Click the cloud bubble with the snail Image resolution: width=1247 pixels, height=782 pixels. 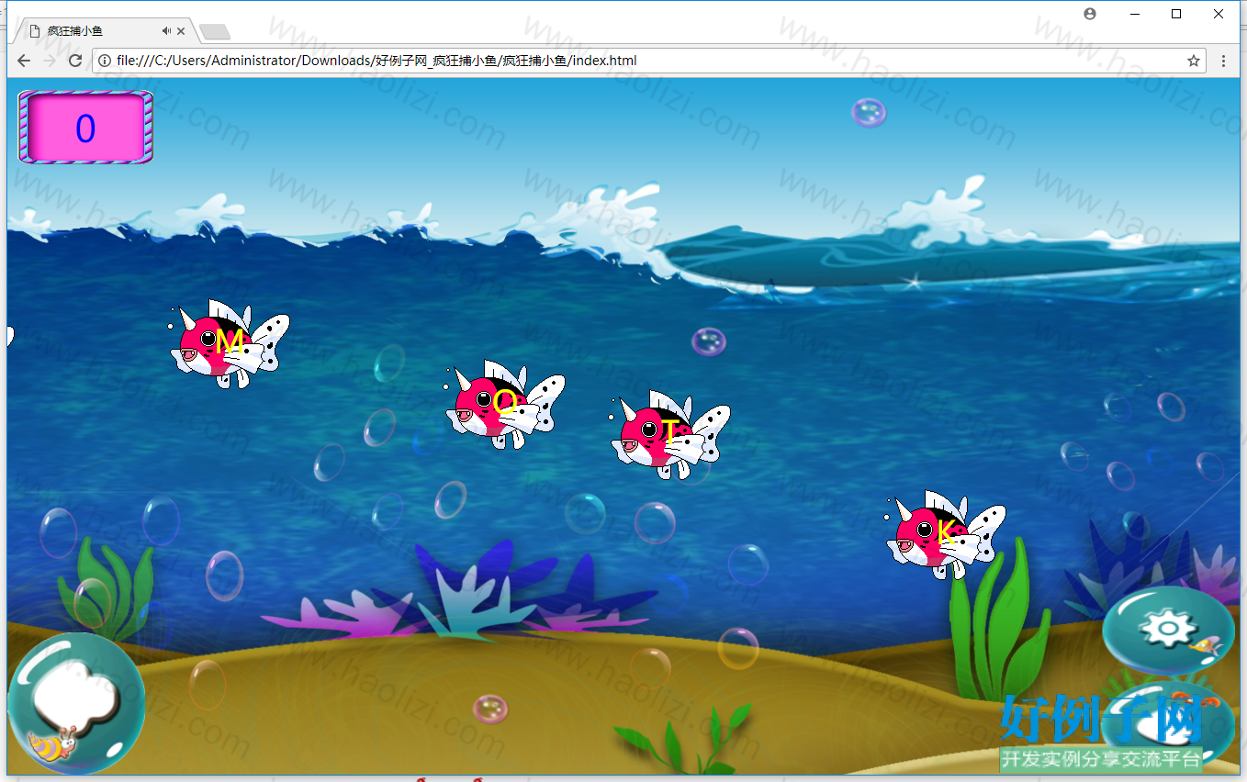pos(75,703)
